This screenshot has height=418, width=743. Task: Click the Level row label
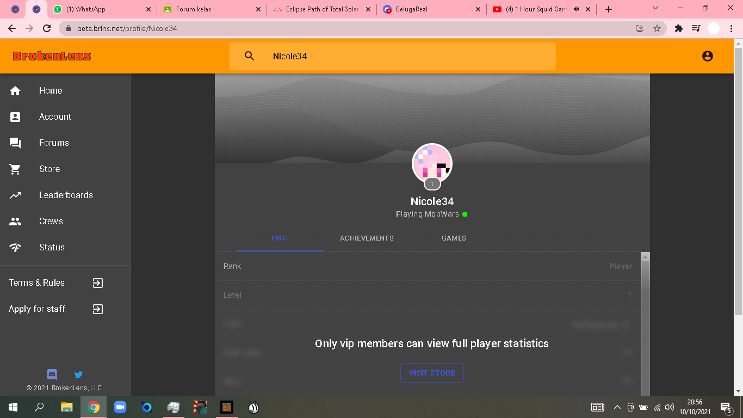[232, 295]
